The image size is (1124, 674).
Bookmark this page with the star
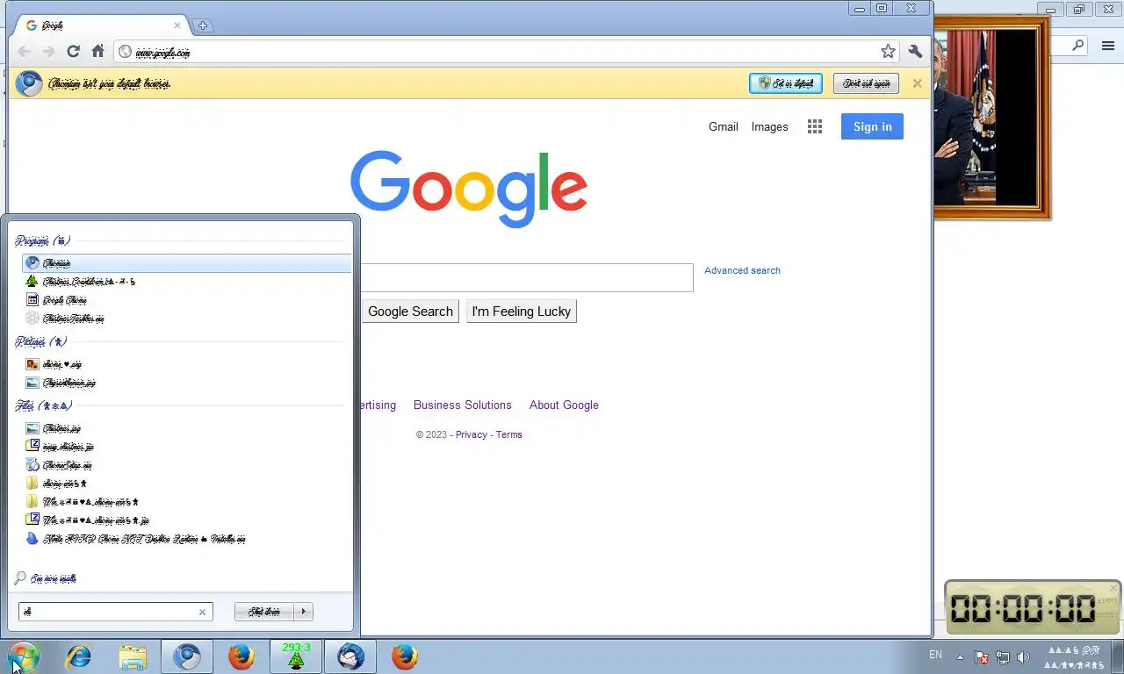click(888, 52)
